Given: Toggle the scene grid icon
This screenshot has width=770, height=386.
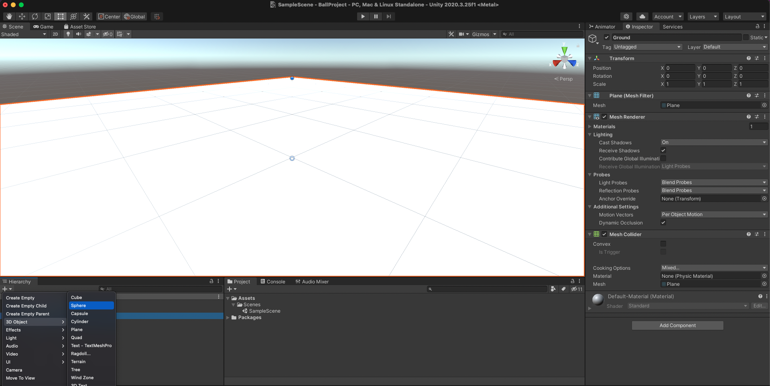Looking at the screenshot, I should [x=120, y=34].
